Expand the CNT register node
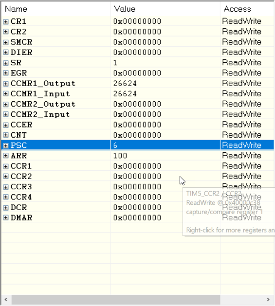 click(x=6, y=135)
